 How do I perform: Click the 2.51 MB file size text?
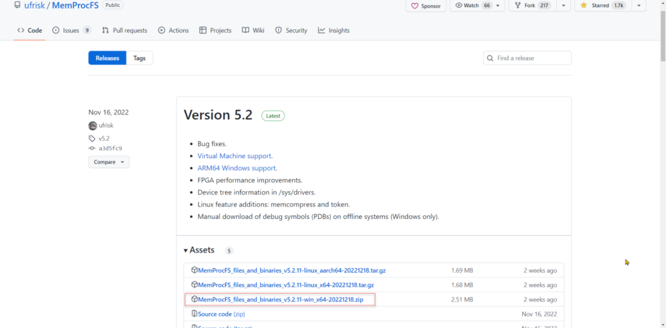[x=462, y=300]
